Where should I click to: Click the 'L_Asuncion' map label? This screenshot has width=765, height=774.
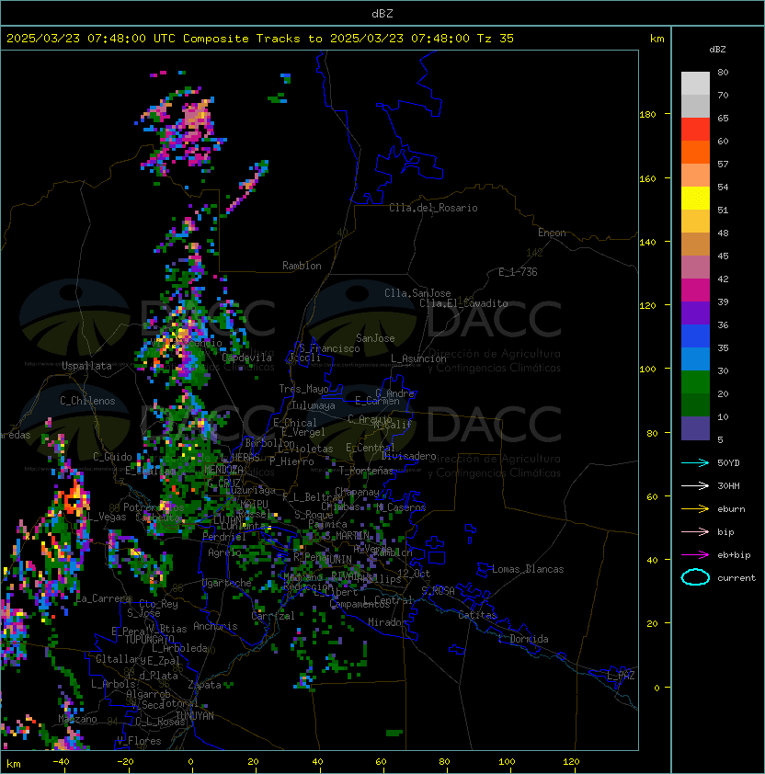(418, 359)
